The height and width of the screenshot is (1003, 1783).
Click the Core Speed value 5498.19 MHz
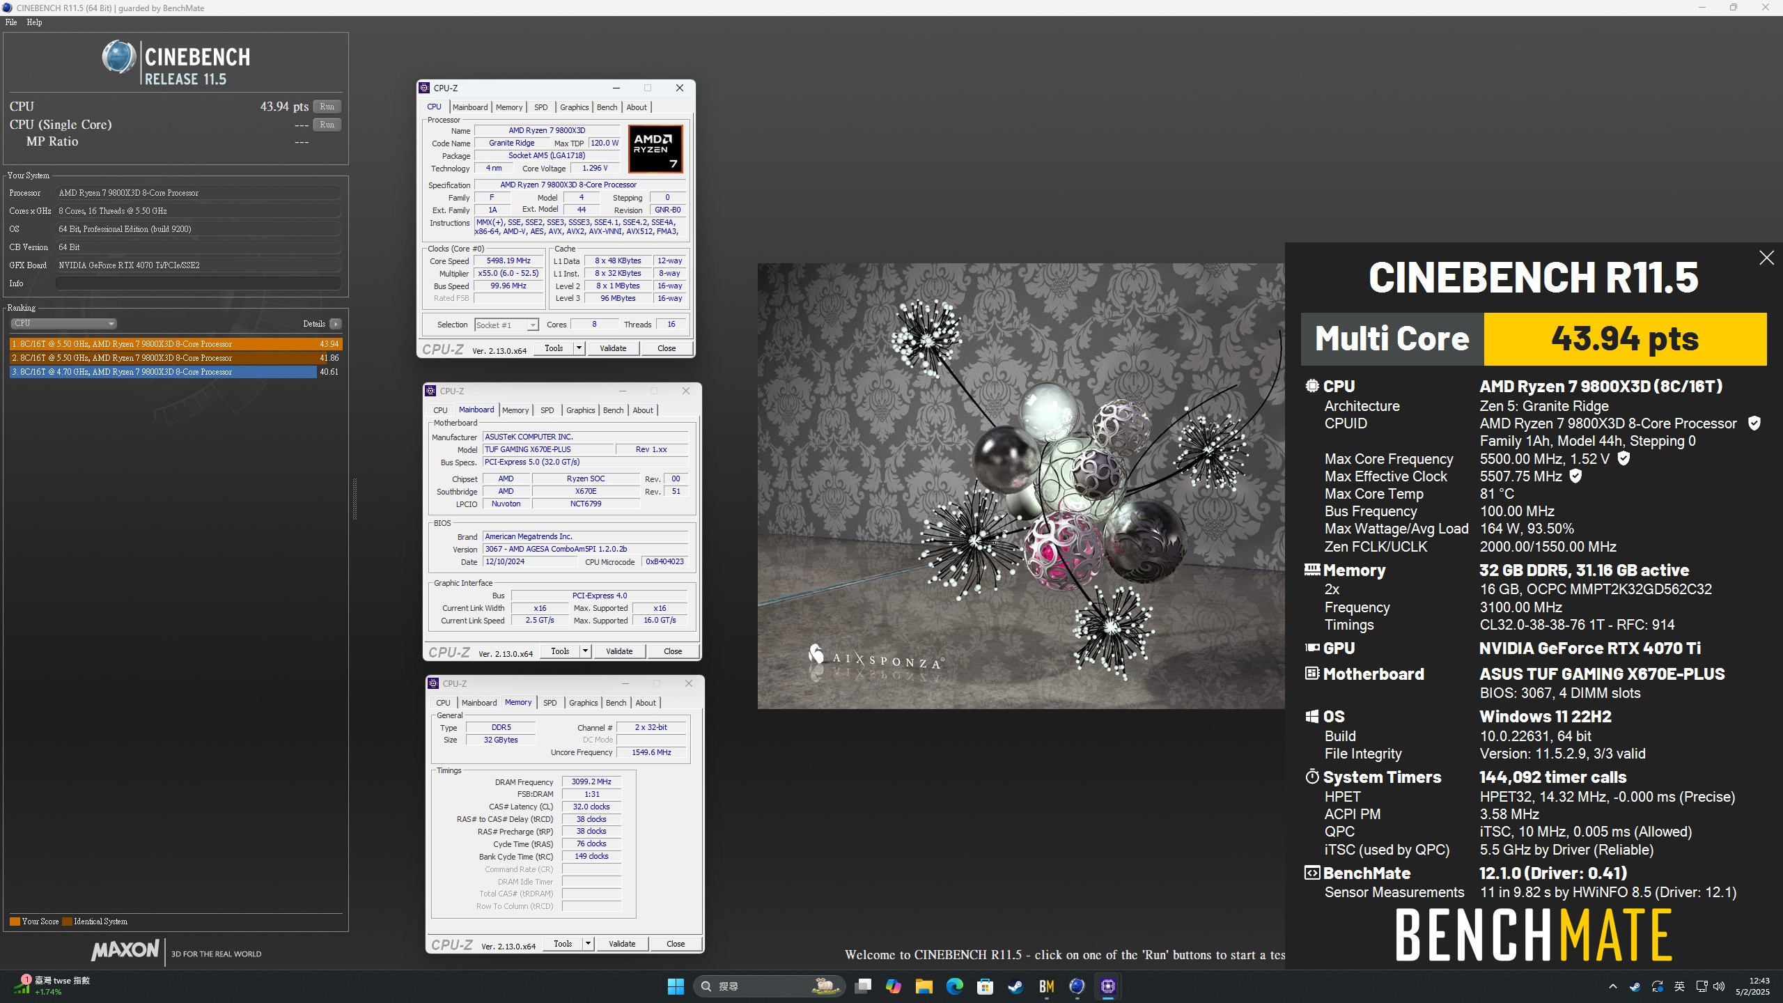pyautogui.click(x=508, y=261)
